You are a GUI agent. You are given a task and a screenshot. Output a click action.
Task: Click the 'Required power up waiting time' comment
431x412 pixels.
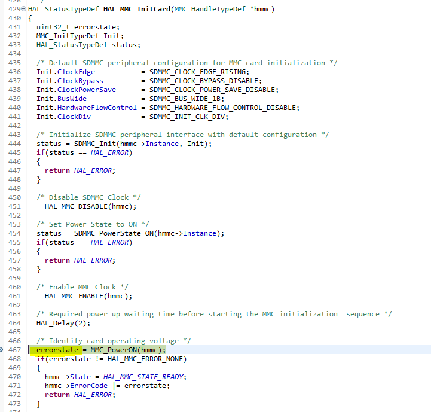[x=214, y=314]
